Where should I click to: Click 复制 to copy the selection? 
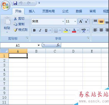(19, 24)
